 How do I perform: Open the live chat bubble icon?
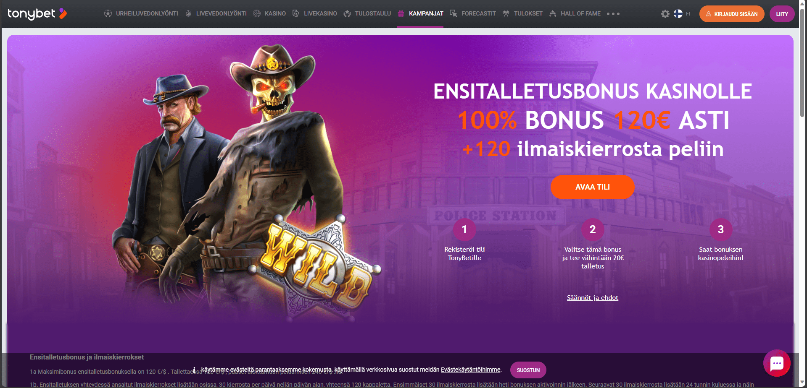pos(777,363)
